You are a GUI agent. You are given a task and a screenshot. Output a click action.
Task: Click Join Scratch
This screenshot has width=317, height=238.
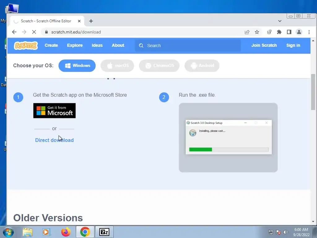(x=264, y=45)
